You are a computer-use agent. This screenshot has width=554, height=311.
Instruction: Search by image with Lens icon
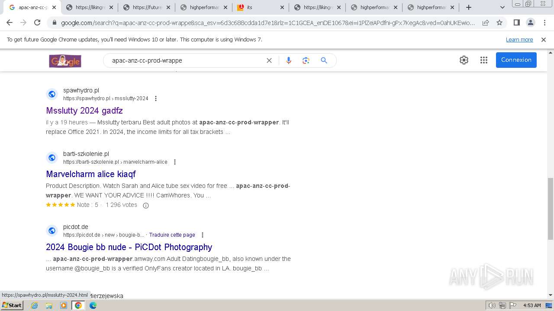[306, 60]
